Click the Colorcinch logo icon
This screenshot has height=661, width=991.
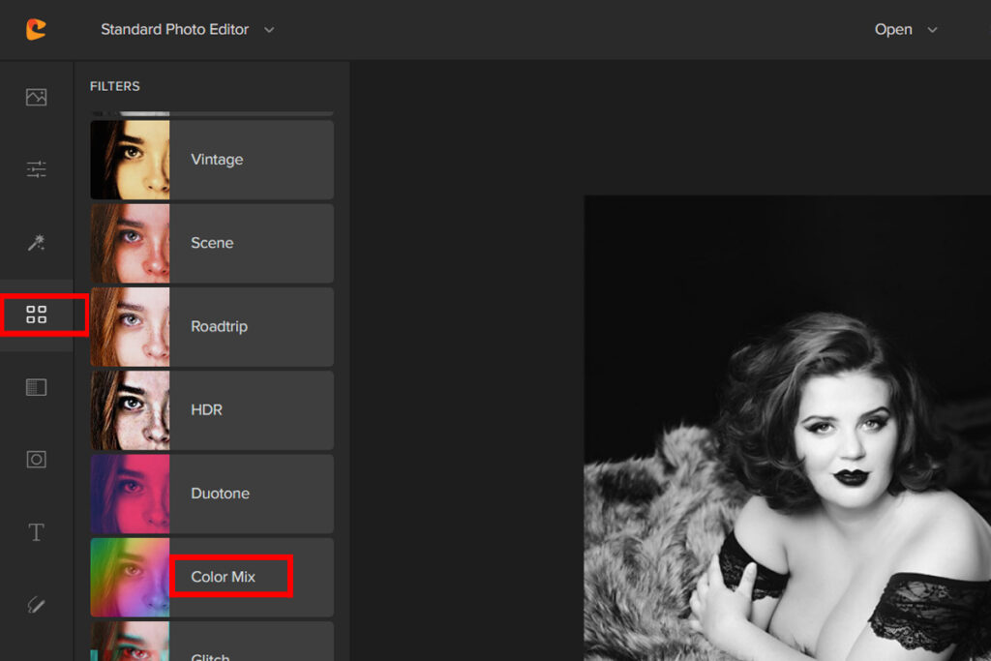pyautogui.click(x=36, y=30)
